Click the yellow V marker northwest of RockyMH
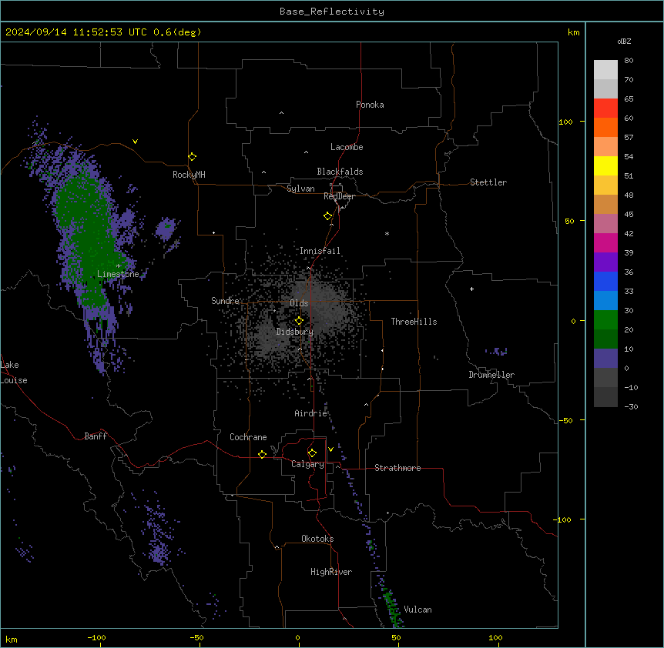 (x=135, y=142)
